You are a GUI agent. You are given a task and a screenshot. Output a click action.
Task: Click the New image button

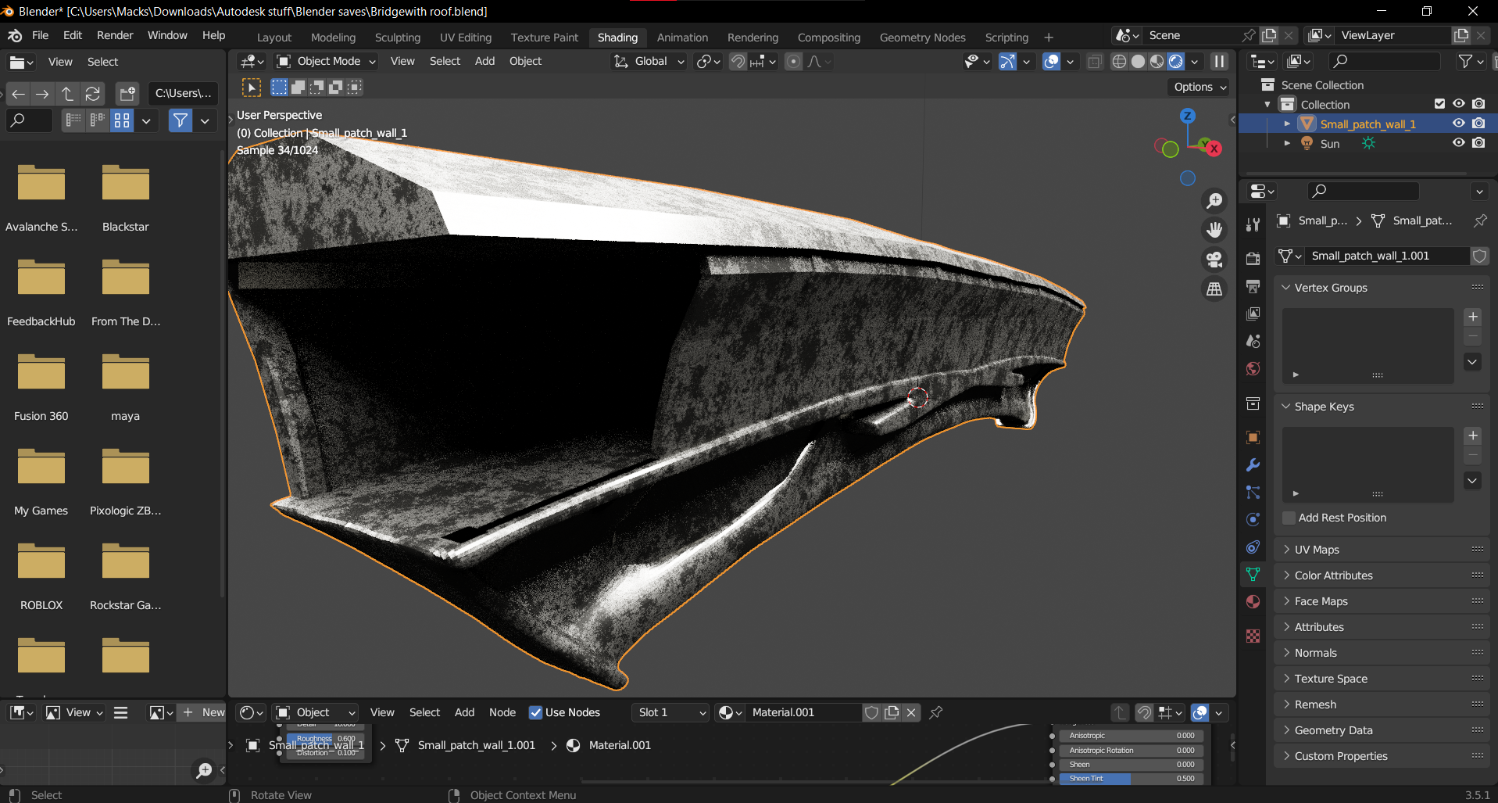[x=204, y=712]
